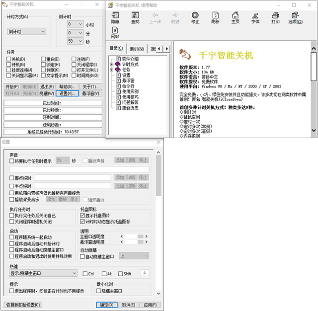
Task: Click the 悬浮窗透明度 slider track
Action: [x=134, y=242]
